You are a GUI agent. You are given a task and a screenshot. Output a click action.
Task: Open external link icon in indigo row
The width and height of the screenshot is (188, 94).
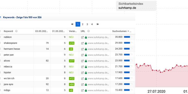click(82, 90)
